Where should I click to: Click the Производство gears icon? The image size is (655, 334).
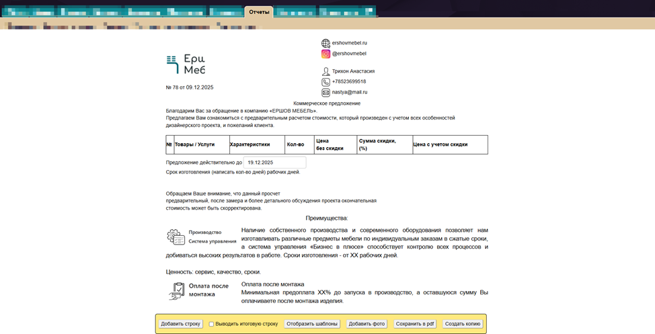[x=176, y=237]
